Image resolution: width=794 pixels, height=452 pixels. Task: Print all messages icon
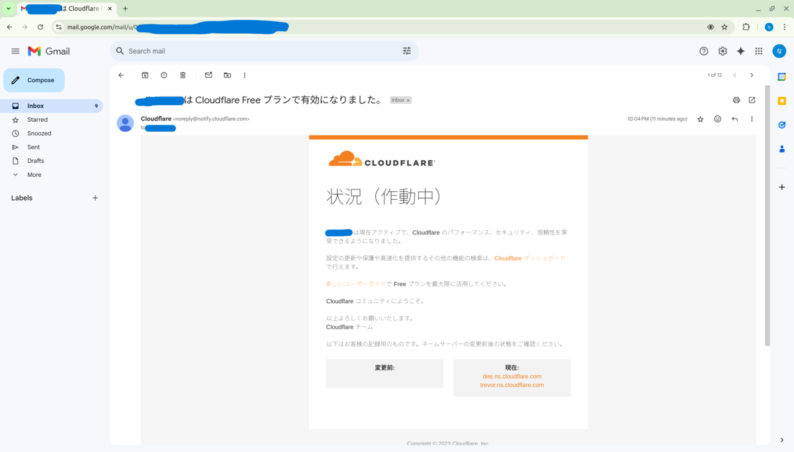pos(736,100)
